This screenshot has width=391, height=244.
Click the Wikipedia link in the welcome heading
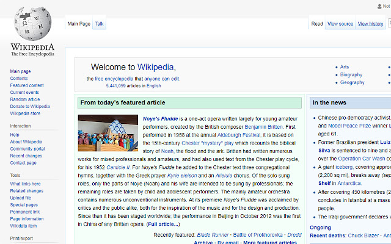(x=155, y=67)
